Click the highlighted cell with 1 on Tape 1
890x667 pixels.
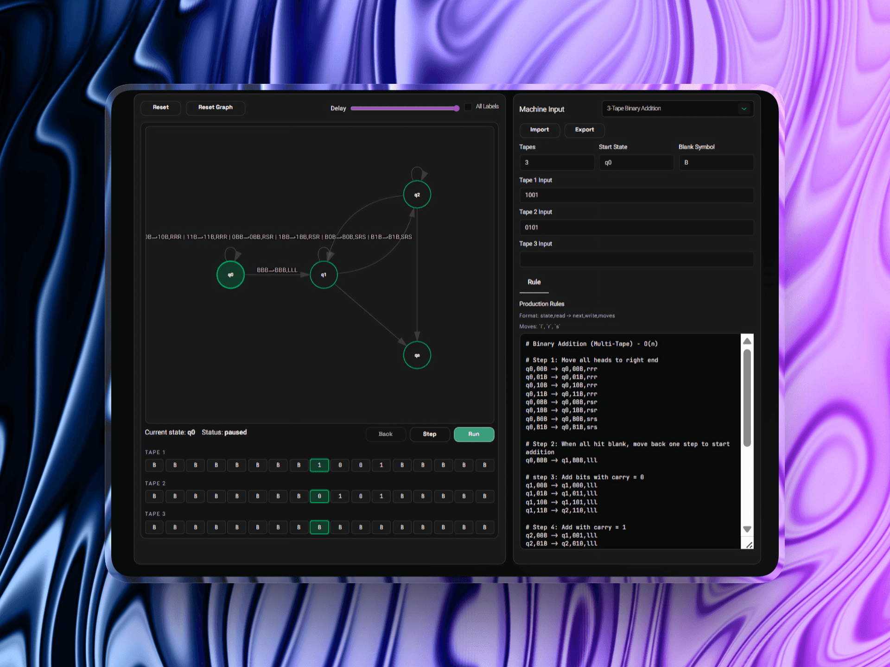pos(319,465)
